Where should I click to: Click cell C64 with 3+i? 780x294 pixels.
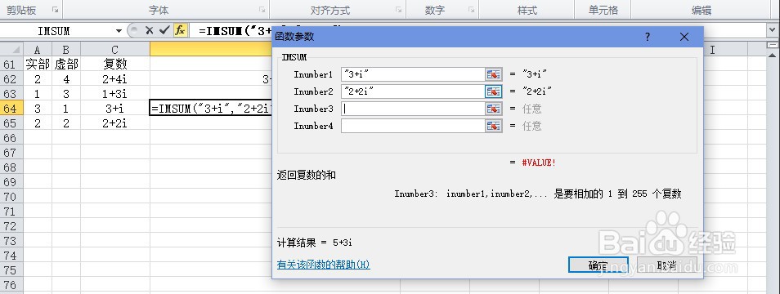115,109
